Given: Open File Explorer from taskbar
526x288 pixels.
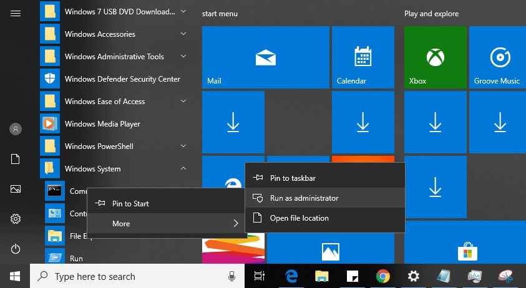Looking at the screenshot, I should tap(321, 276).
